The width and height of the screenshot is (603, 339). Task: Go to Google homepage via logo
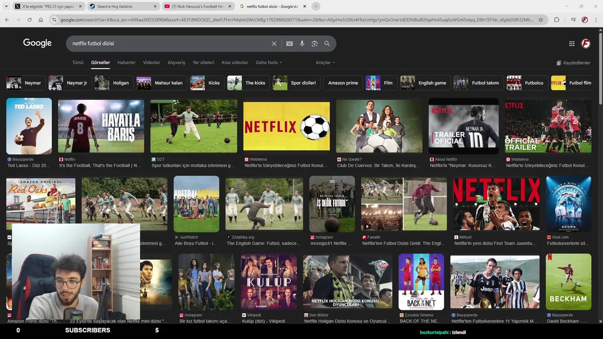[37, 43]
